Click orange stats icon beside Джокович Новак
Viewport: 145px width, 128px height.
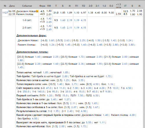click(37, 11)
